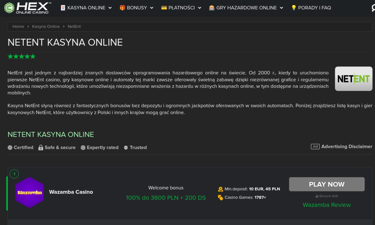The width and height of the screenshot is (375, 225).
Task: Click the HEX Online Casino logo
Action: [28, 8]
